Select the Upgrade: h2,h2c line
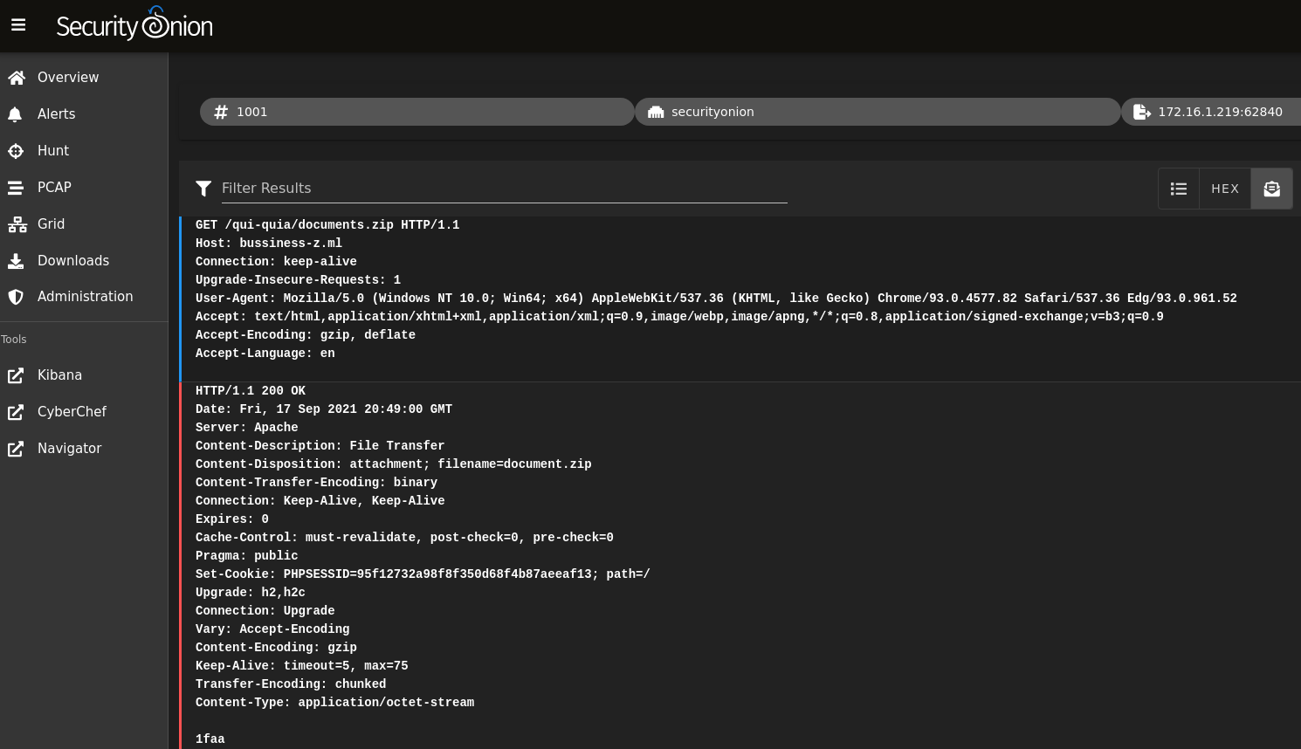This screenshot has width=1301, height=749. (251, 593)
